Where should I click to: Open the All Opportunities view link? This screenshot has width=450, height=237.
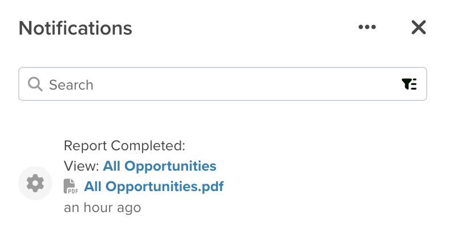(x=160, y=166)
